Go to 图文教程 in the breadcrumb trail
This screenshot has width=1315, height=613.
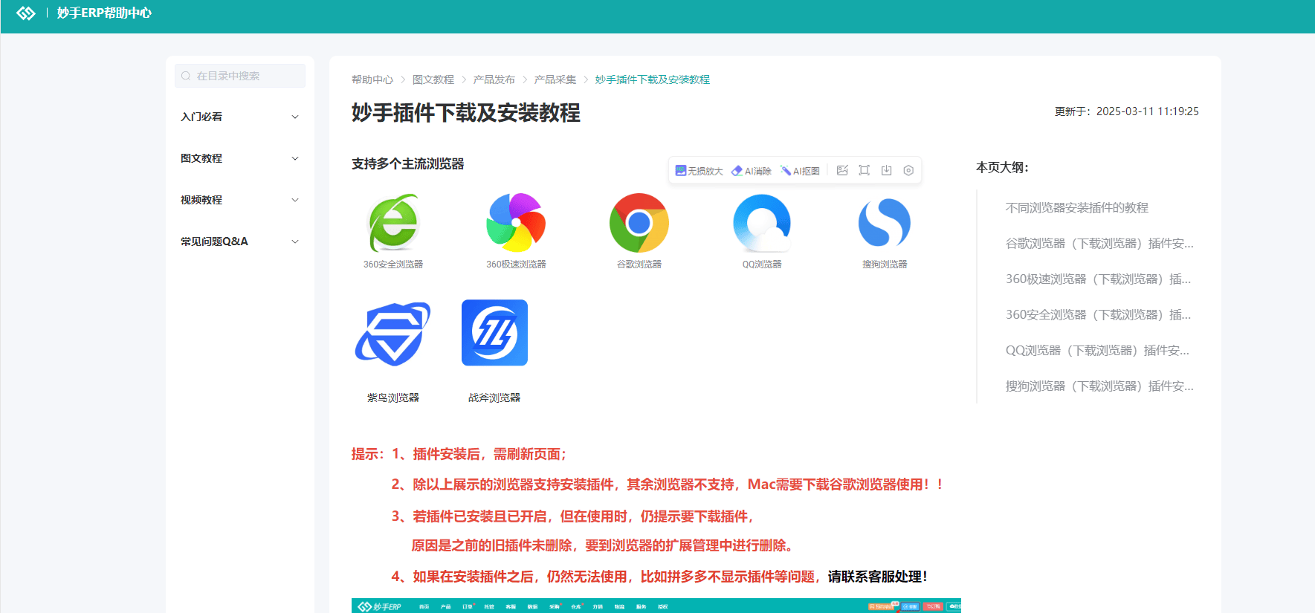tap(433, 80)
